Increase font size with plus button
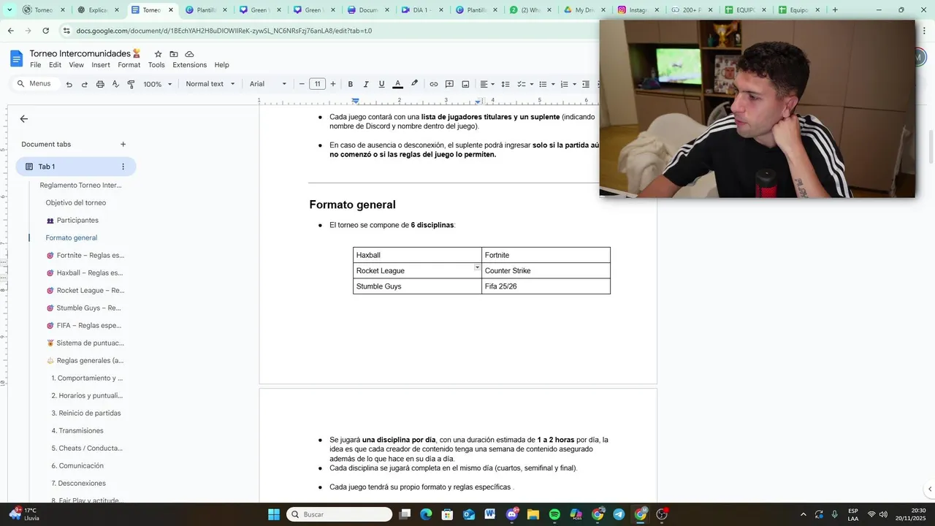The width and height of the screenshot is (935, 526). pos(333,84)
